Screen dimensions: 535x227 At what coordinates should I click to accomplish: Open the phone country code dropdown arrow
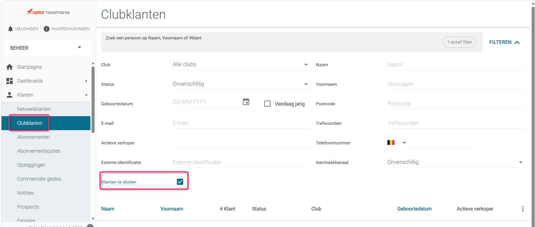point(404,143)
